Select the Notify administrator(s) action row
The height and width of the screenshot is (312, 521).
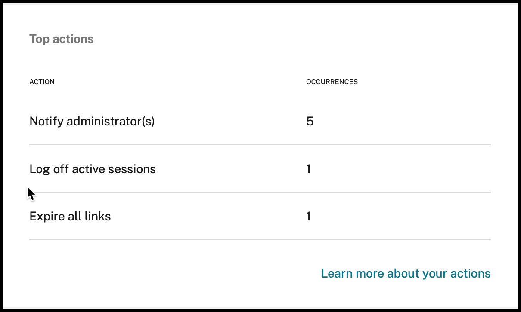tap(92, 122)
